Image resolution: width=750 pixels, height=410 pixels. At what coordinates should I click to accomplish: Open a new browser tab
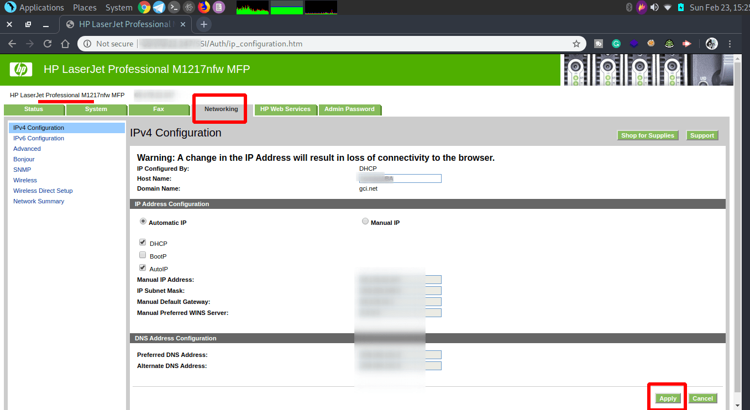pyautogui.click(x=204, y=24)
